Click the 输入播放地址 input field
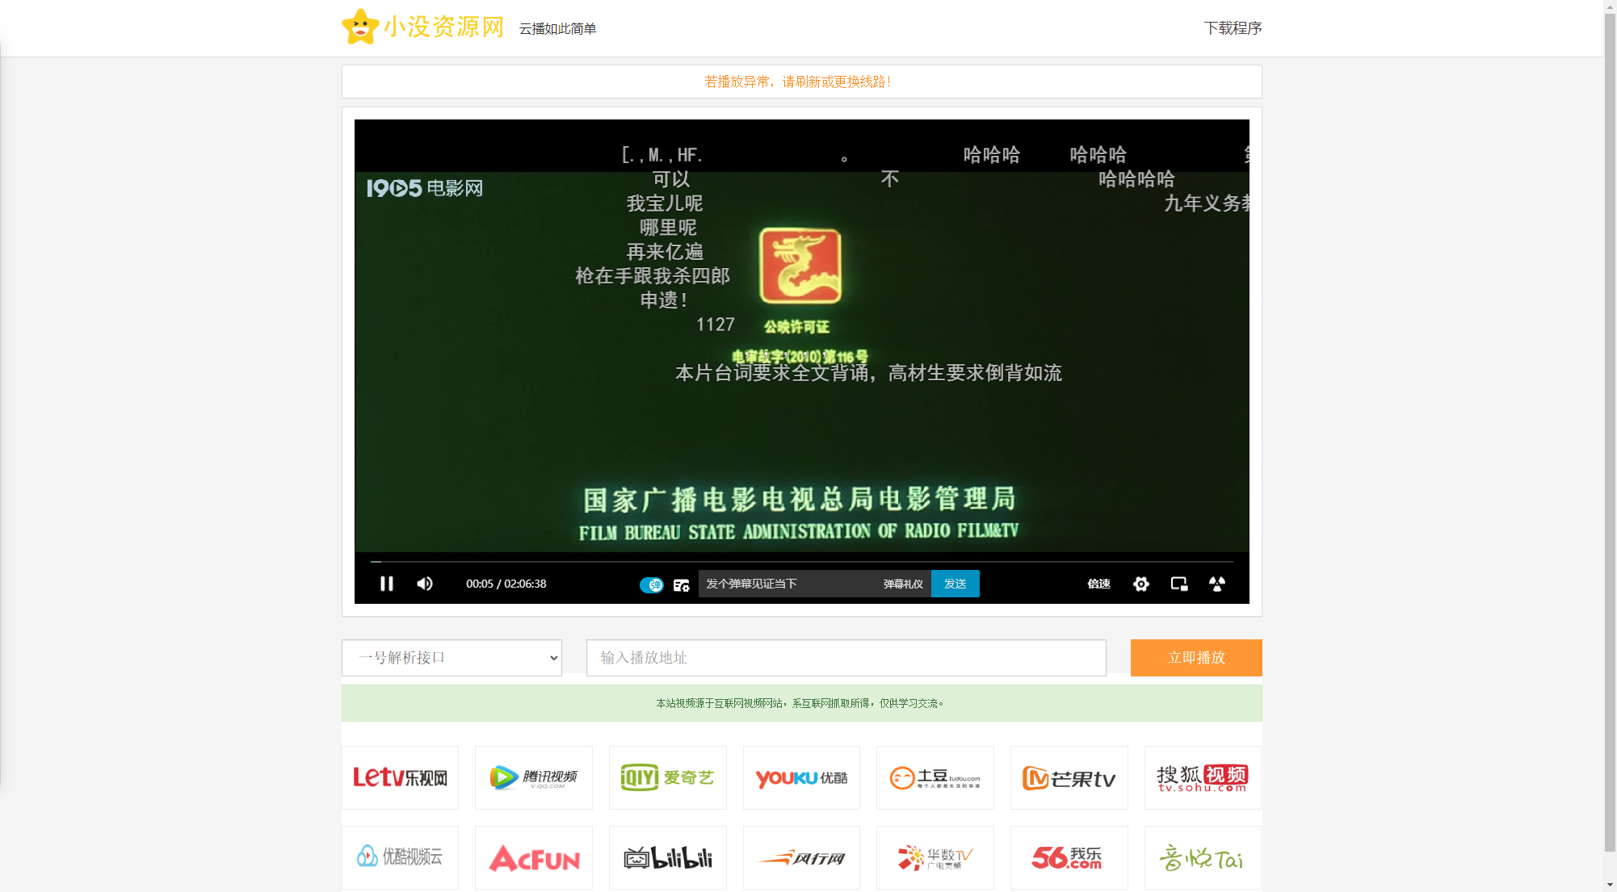The width and height of the screenshot is (1617, 892). (x=846, y=658)
